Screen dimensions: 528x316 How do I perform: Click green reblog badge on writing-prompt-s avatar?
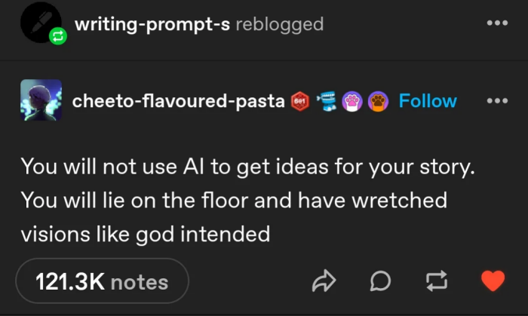[x=57, y=37]
